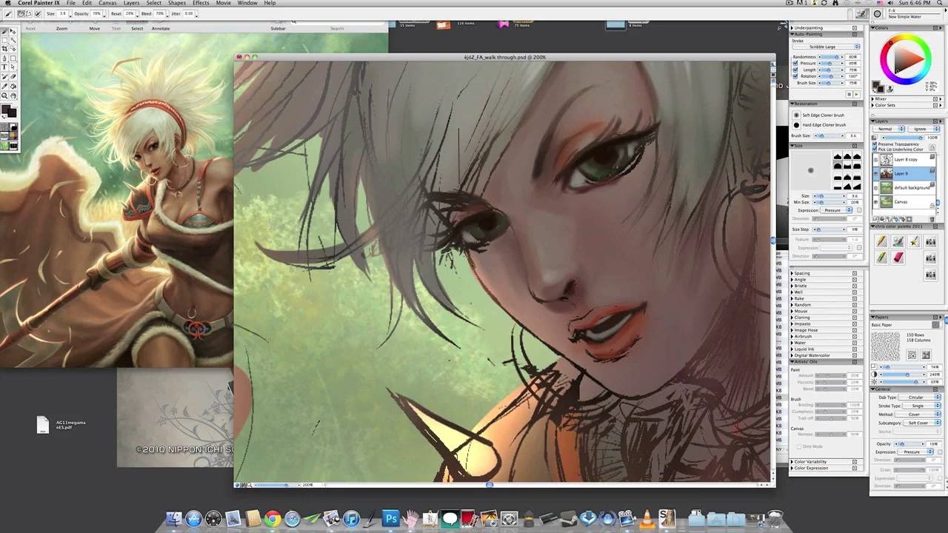The height and width of the screenshot is (533, 948).
Task: Select the star brush in custom palette
Action: tap(914, 241)
